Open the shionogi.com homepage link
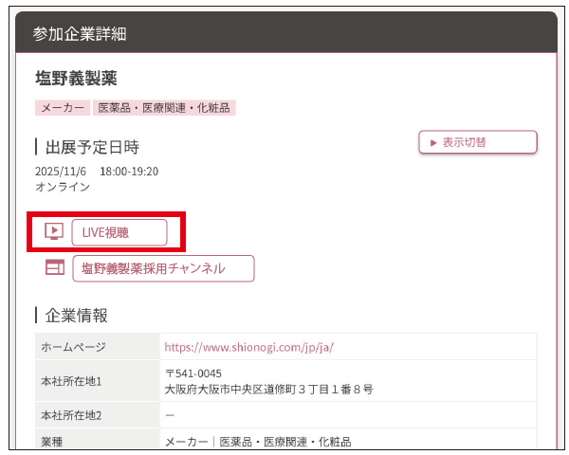Viewport: 569px width, 455px height. click(248, 347)
